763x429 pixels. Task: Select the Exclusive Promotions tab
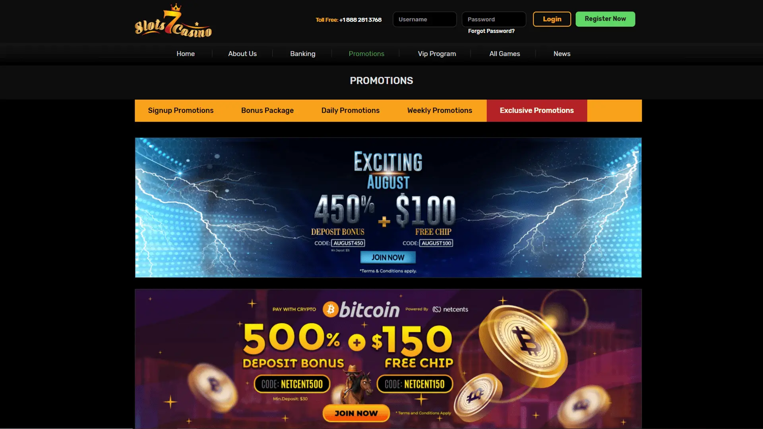pyautogui.click(x=536, y=110)
